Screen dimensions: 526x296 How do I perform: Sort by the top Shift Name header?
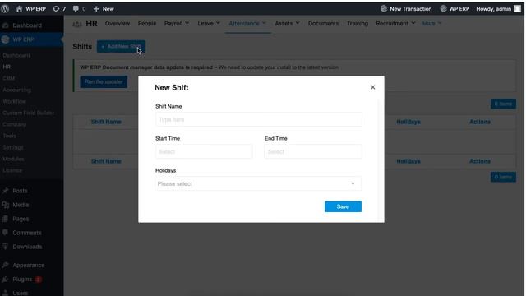tap(106, 122)
